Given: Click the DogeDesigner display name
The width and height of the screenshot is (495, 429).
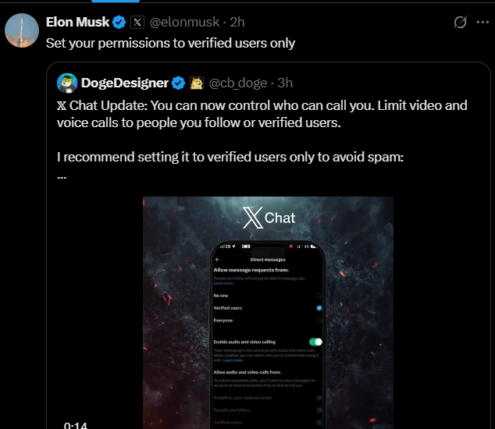Looking at the screenshot, I should tap(125, 83).
